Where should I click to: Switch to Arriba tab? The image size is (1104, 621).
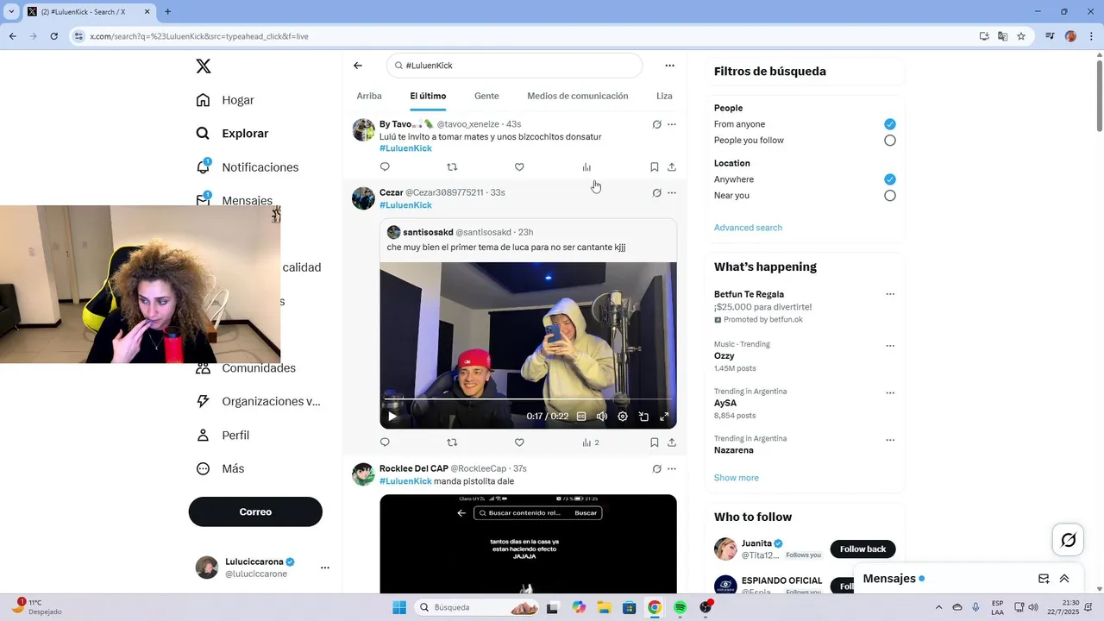click(x=369, y=96)
